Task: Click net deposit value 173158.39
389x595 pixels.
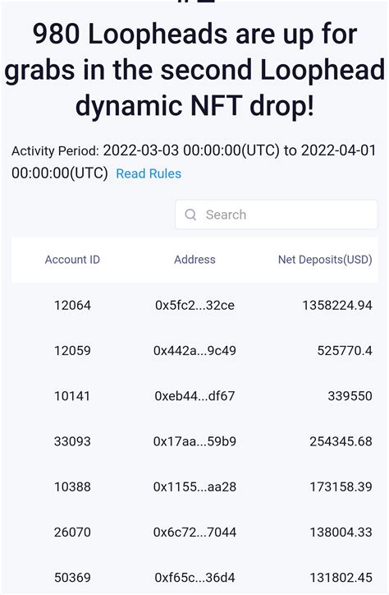Action: click(x=341, y=487)
